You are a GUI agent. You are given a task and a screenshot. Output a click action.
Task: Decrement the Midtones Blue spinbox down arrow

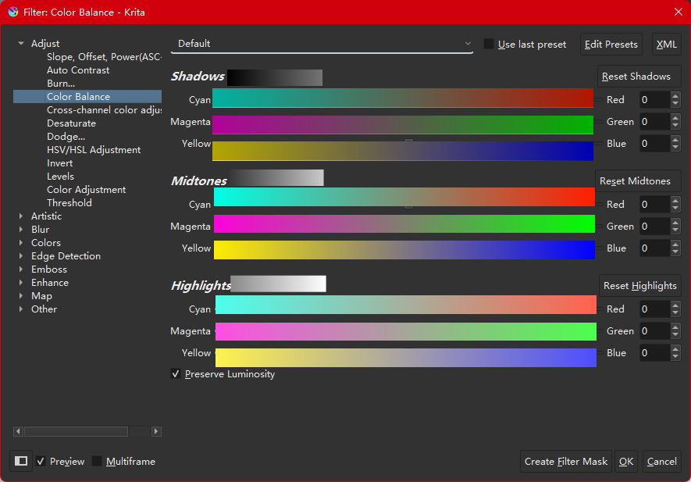tap(675, 252)
